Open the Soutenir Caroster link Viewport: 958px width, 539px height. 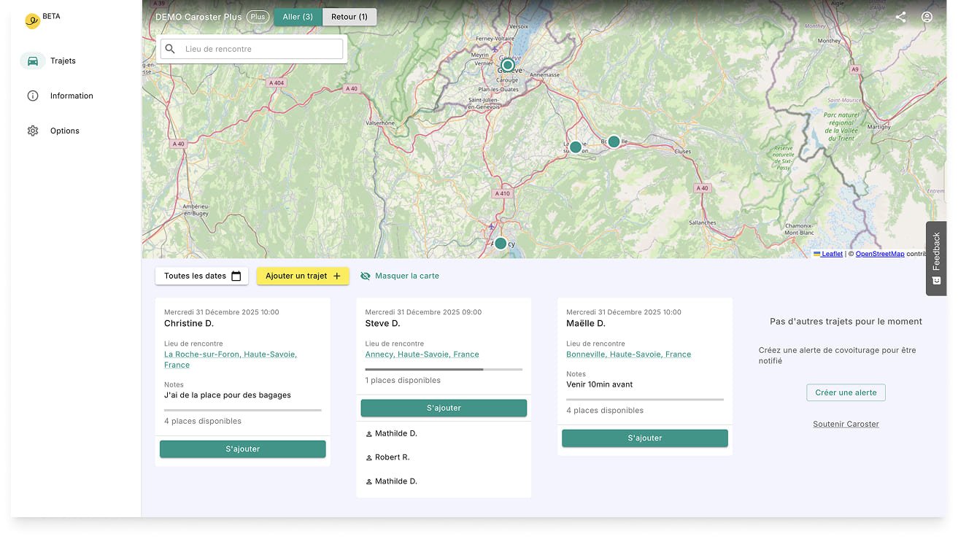(846, 424)
